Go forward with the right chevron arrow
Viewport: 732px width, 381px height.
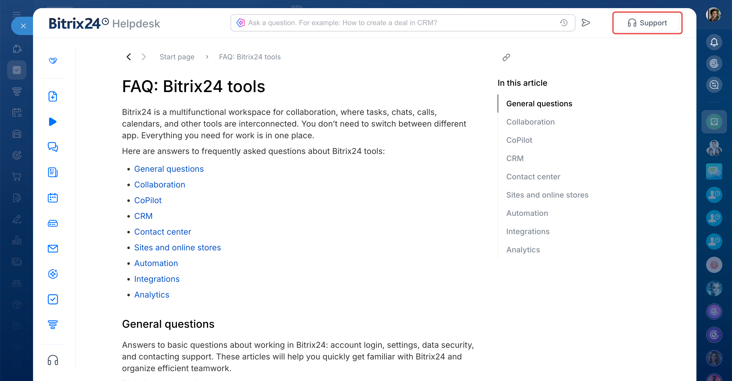(144, 57)
